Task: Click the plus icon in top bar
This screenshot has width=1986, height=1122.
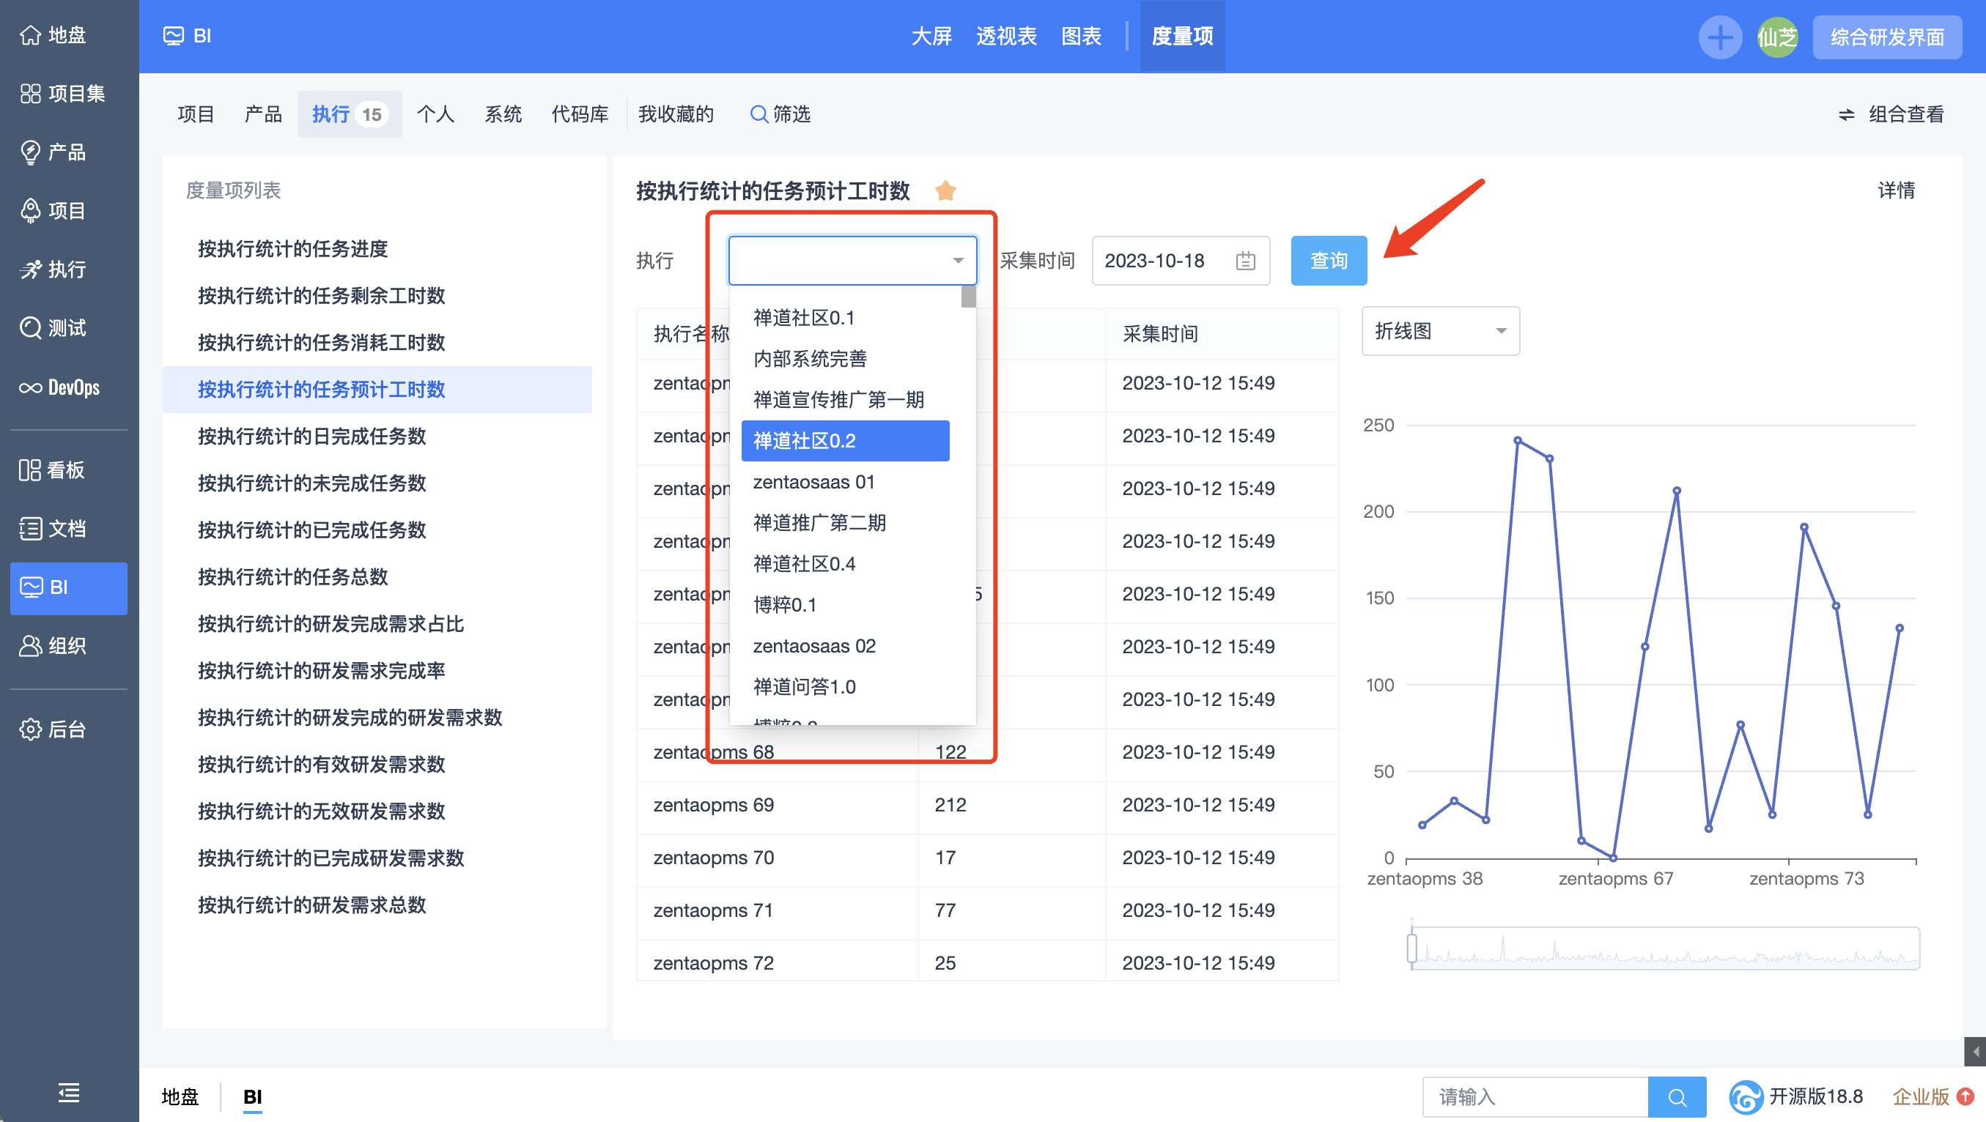Action: coord(1720,36)
